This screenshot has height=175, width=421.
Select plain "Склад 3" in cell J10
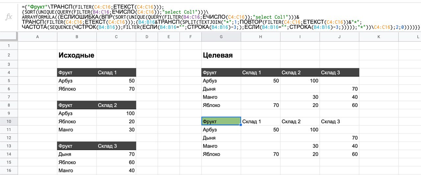coord(339,122)
